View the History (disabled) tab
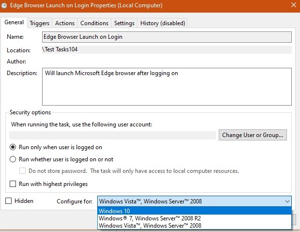The width and height of the screenshot is (300, 232). 163,23
